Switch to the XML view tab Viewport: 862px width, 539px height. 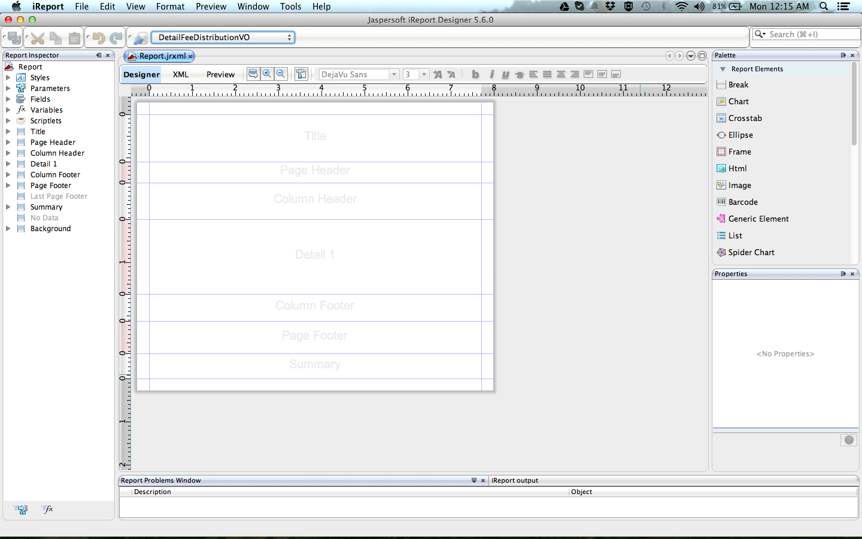181,74
